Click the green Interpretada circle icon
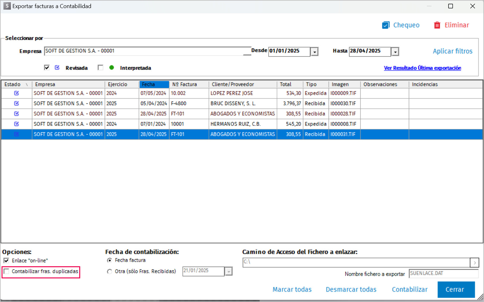The width and height of the screenshot is (484, 302). pos(112,67)
